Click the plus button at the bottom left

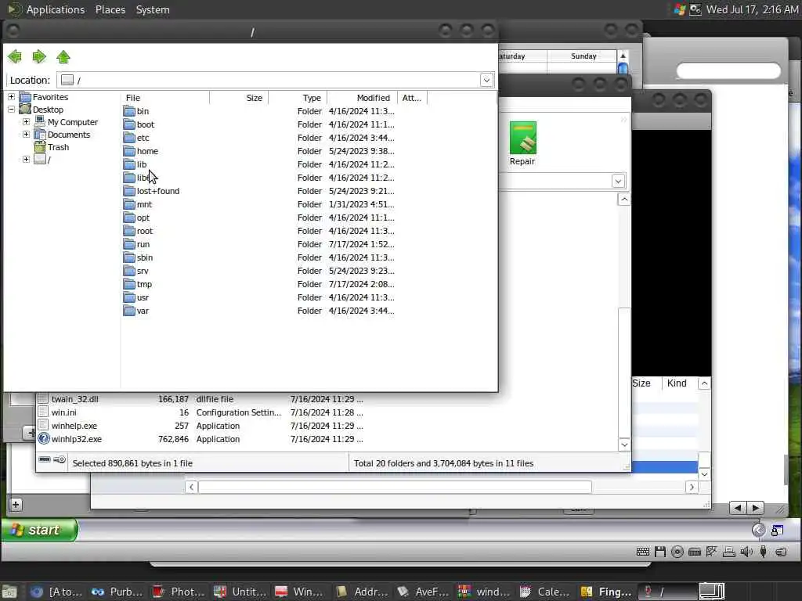click(x=16, y=505)
